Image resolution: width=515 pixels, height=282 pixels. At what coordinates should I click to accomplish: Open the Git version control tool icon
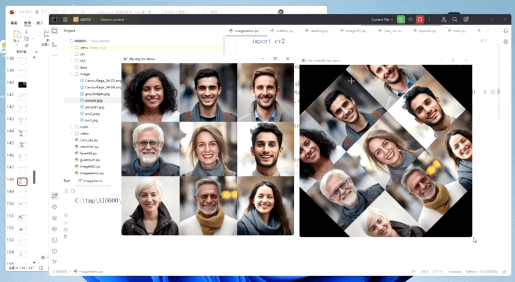(x=55, y=261)
